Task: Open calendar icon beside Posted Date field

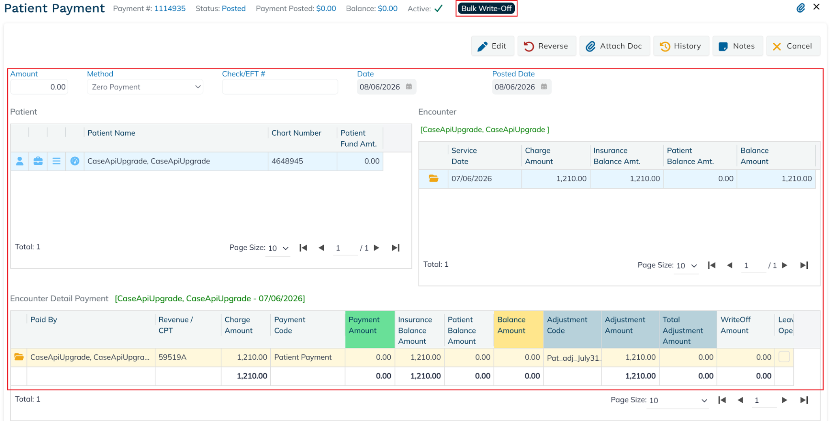Action: pos(544,87)
